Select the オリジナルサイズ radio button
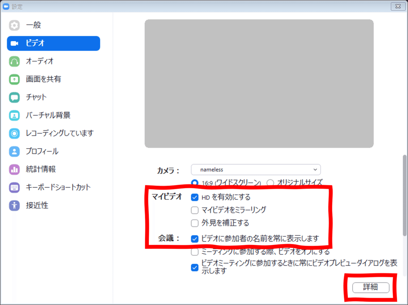 click(270, 183)
